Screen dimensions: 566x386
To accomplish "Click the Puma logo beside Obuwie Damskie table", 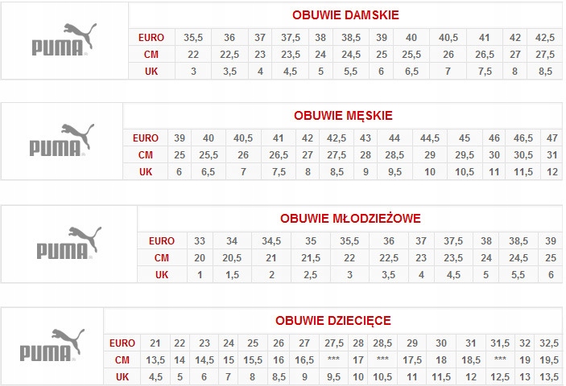I will click(64, 39).
